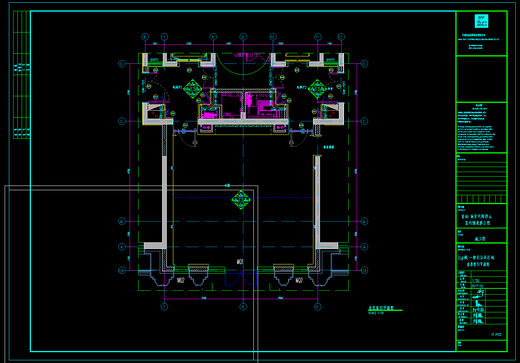Viewport: 520px width, 363px height.
Task: Click grid bubble 7 along the top axis row
Action: 164,37
